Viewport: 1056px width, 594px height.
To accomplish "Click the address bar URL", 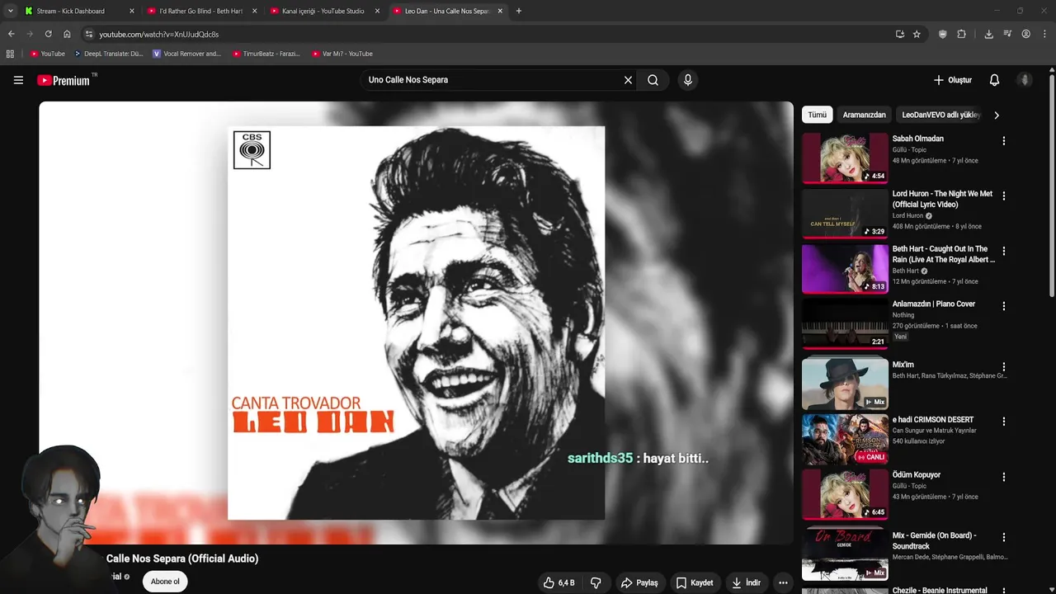I will tap(158, 34).
